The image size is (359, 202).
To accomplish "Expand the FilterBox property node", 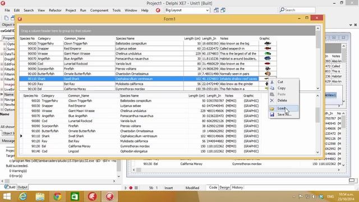I will (x=2, y=70).
